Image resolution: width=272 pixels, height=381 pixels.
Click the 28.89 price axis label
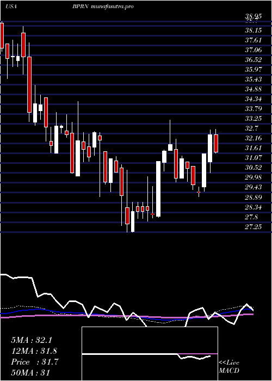[x=254, y=197]
